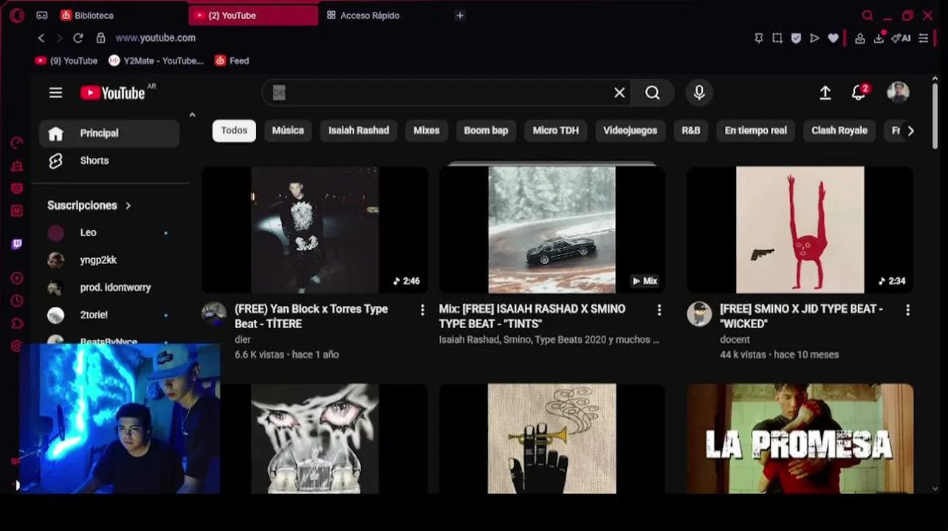Open the ad blocker shield icon
The height and width of the screenshot is (531, 948).
[x=796, y=38]
